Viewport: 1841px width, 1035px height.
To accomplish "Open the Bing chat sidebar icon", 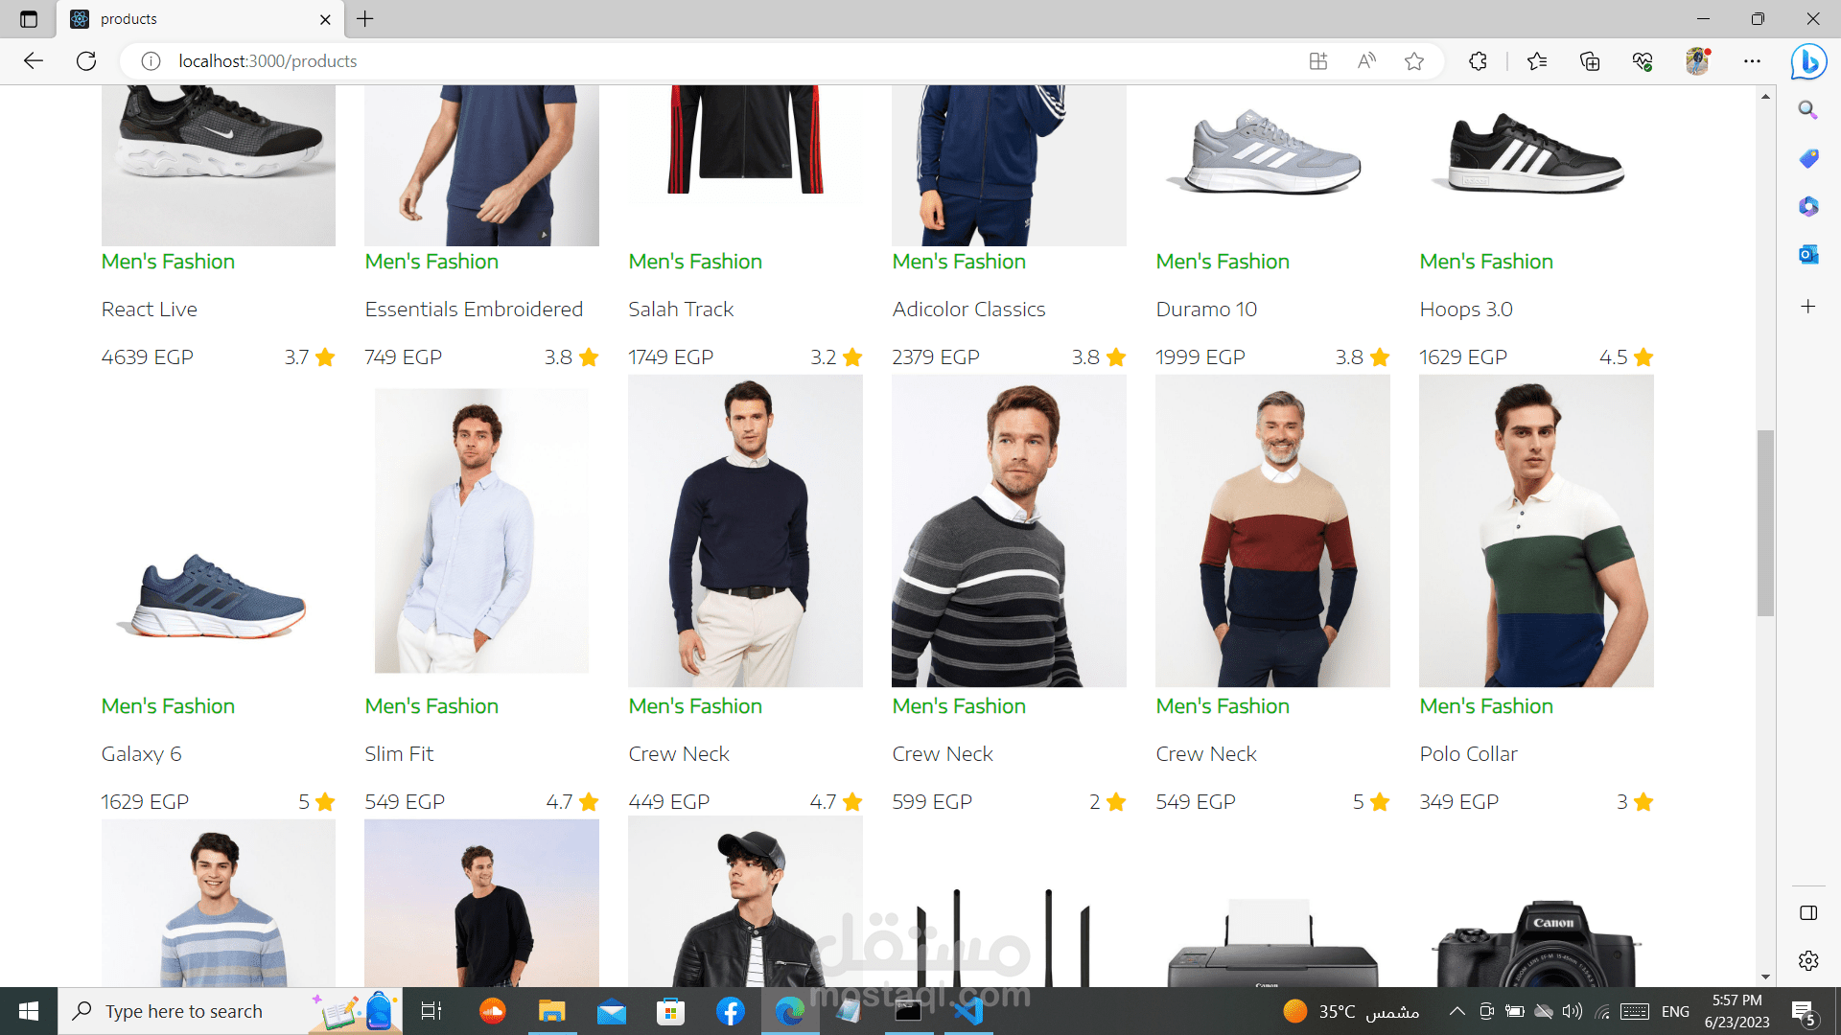I will 1808,61.
